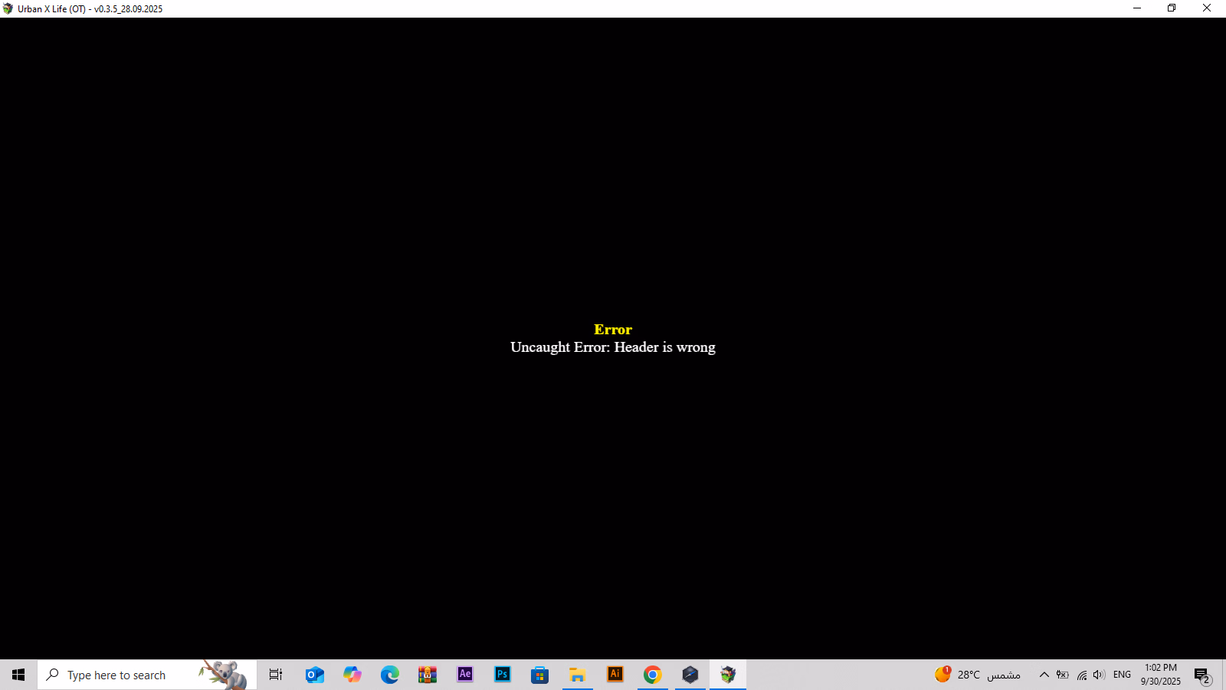Screen dimensions: 1226x690
Task: Open WinRAR from the taskbar
Action: (x=427, y=675)
